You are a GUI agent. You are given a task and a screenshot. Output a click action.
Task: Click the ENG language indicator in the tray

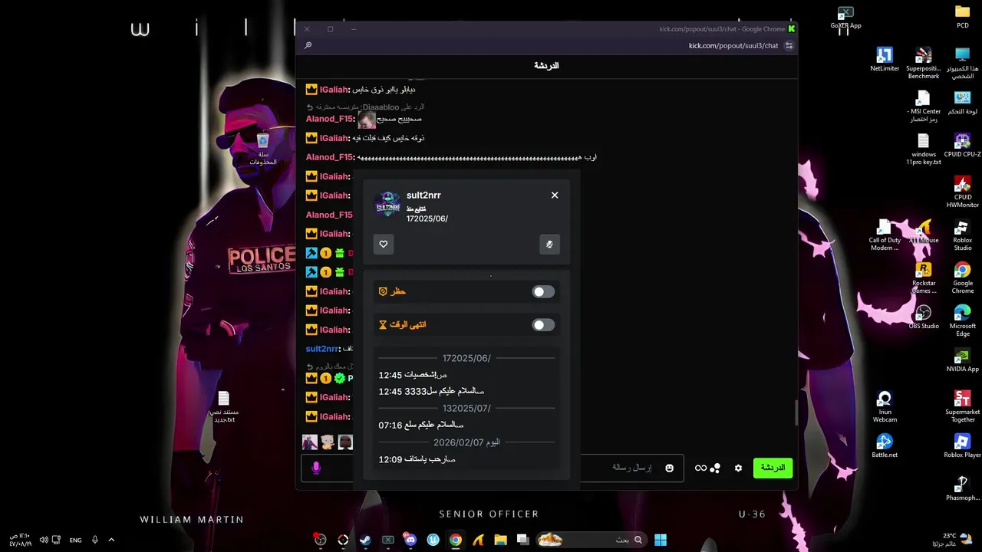75,540
